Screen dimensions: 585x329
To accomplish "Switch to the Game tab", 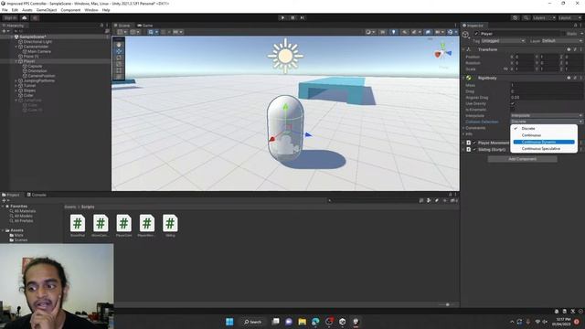I will pos(145,26).
